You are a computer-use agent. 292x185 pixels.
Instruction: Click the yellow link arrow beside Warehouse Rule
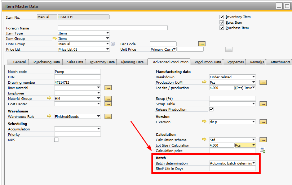tap(50, 116)
